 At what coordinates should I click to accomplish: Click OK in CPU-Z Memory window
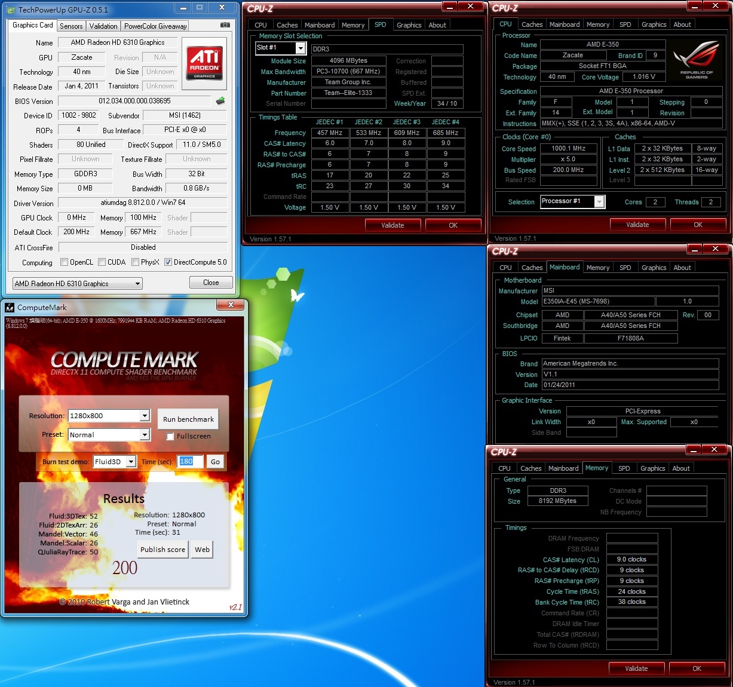pyautogui.click(x=697, y=668)
